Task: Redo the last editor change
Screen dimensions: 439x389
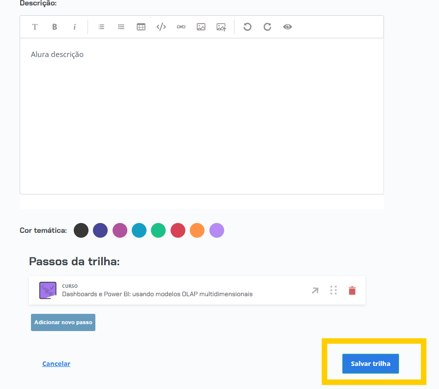Action: tap(267, 27)
